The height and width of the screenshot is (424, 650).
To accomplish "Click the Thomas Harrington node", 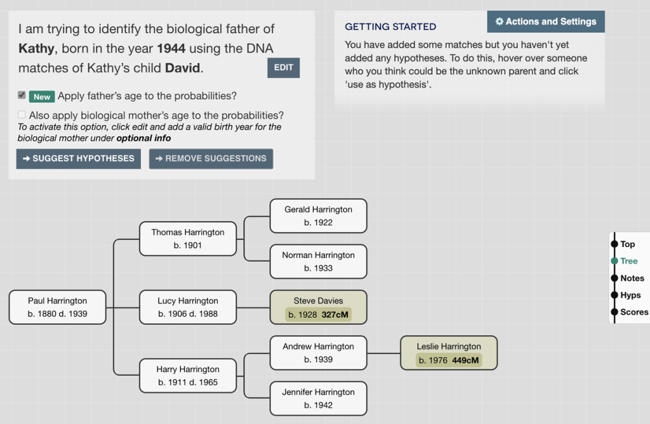I will pos(188,239).
